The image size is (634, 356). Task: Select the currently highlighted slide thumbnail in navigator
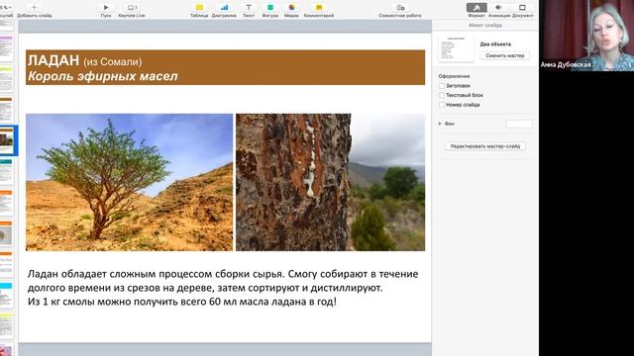pyautogui.click(x=7, y=140)
